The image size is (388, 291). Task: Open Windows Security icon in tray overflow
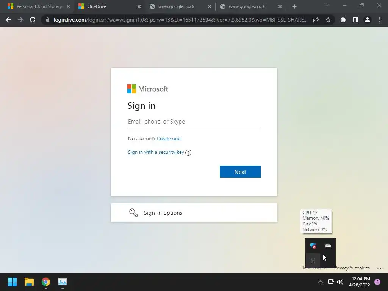coord(313,246)
